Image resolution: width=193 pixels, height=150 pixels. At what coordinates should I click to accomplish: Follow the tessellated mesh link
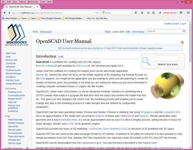[68, 120]
